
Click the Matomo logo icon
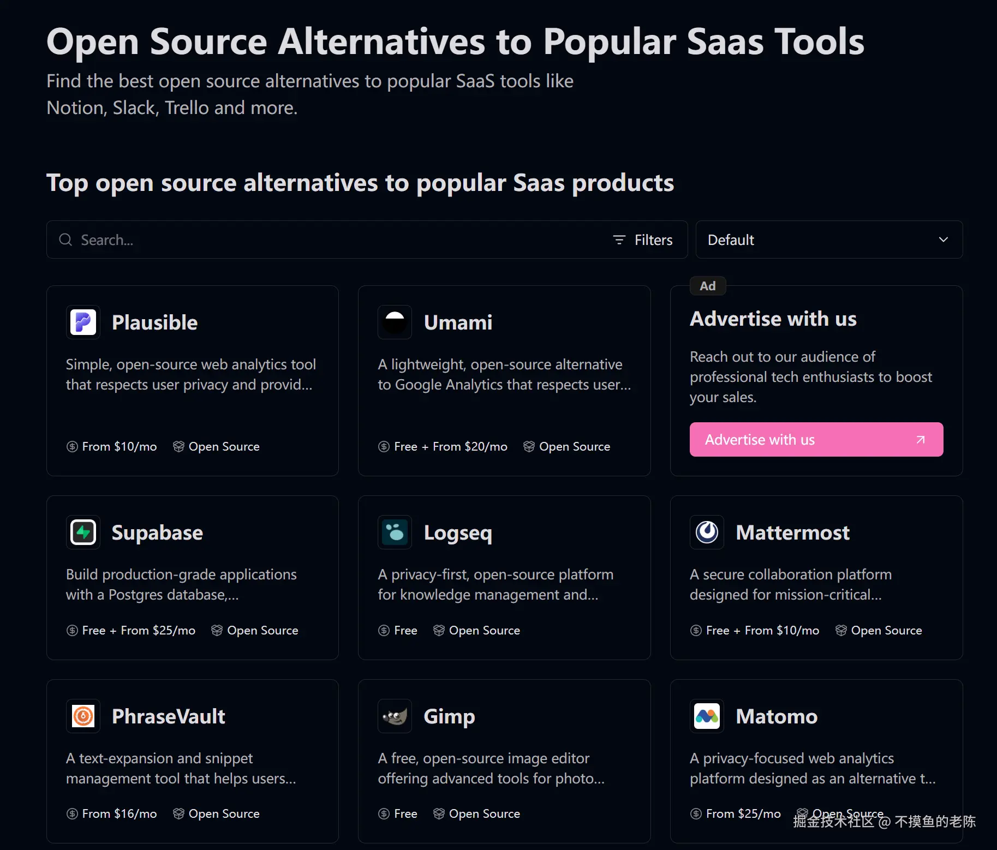click(x=707, y=716)
